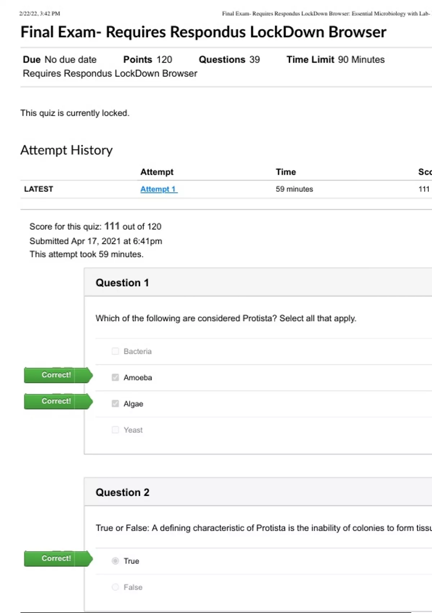Tick the Yeast checkbox
Screen dimensions: 432x613
coord(115,430)
